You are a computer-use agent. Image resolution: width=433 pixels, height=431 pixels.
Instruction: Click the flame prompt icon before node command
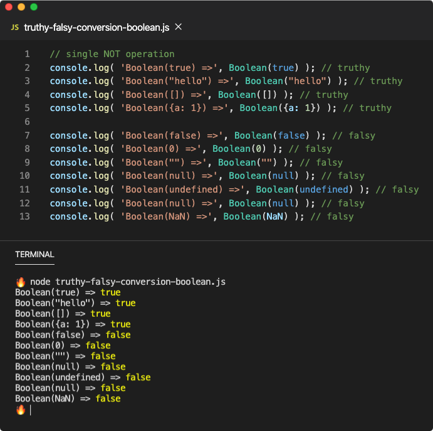click(21, 282)
